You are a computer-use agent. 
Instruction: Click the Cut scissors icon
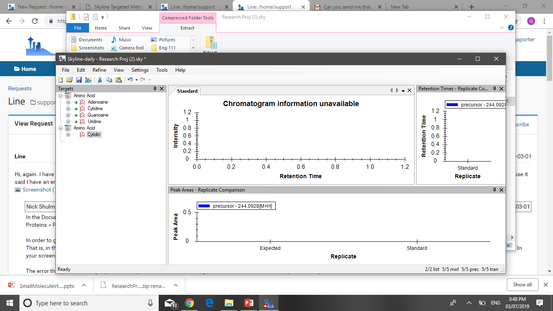coord(100,80)
